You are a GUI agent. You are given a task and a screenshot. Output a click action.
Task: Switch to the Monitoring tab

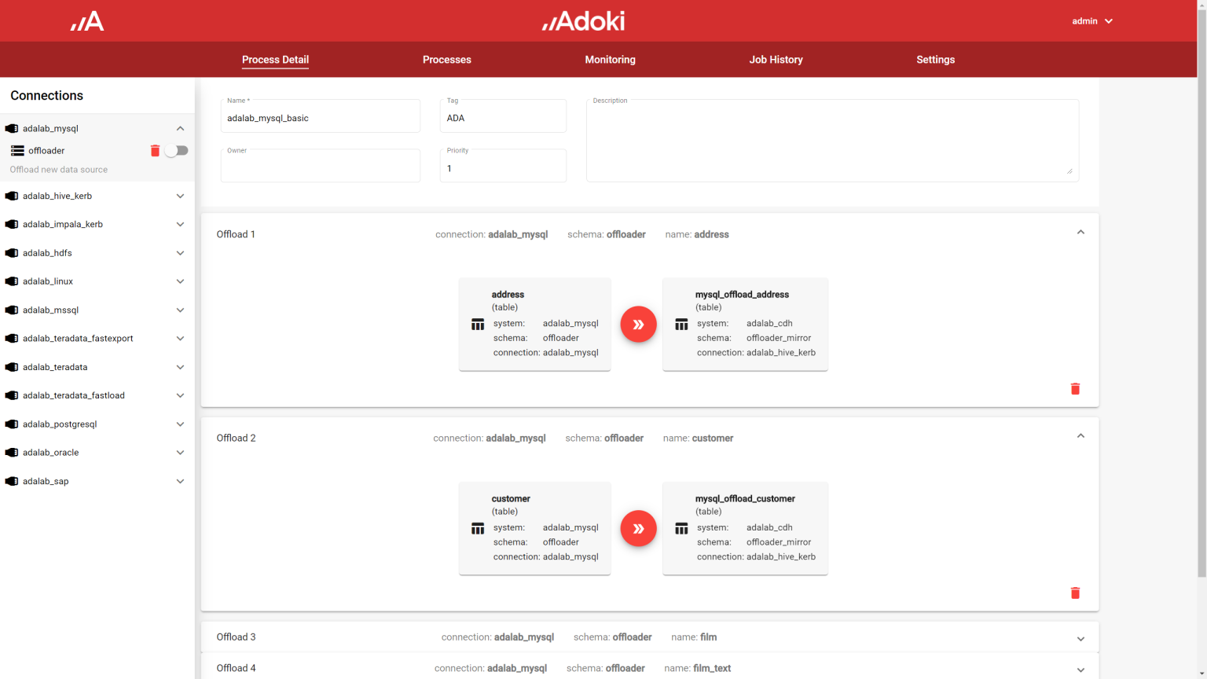[x=610, y=60]
